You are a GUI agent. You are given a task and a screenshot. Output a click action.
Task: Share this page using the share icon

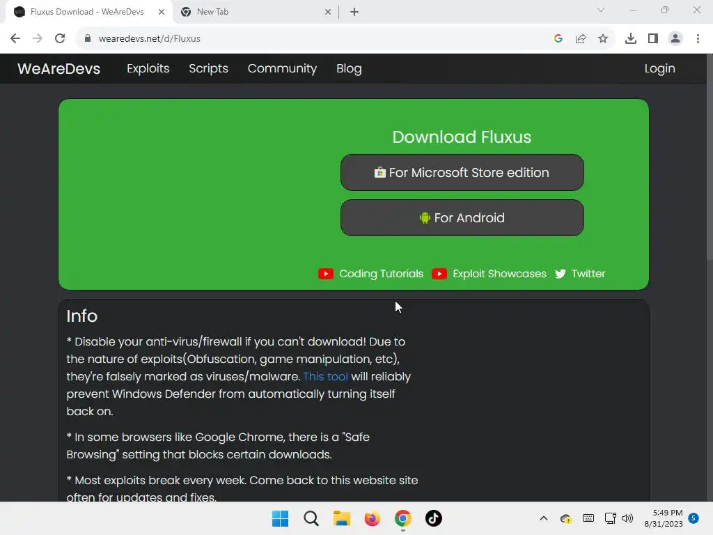tap(581, 38)
